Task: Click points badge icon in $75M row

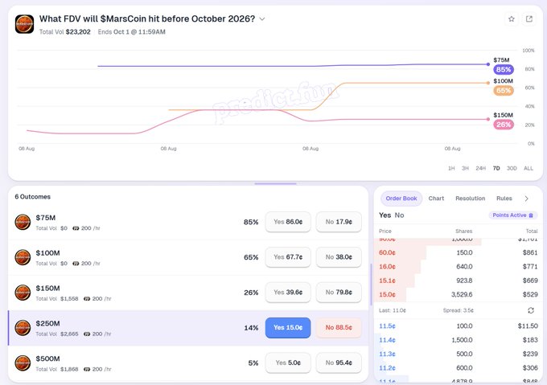Action: 76,228
